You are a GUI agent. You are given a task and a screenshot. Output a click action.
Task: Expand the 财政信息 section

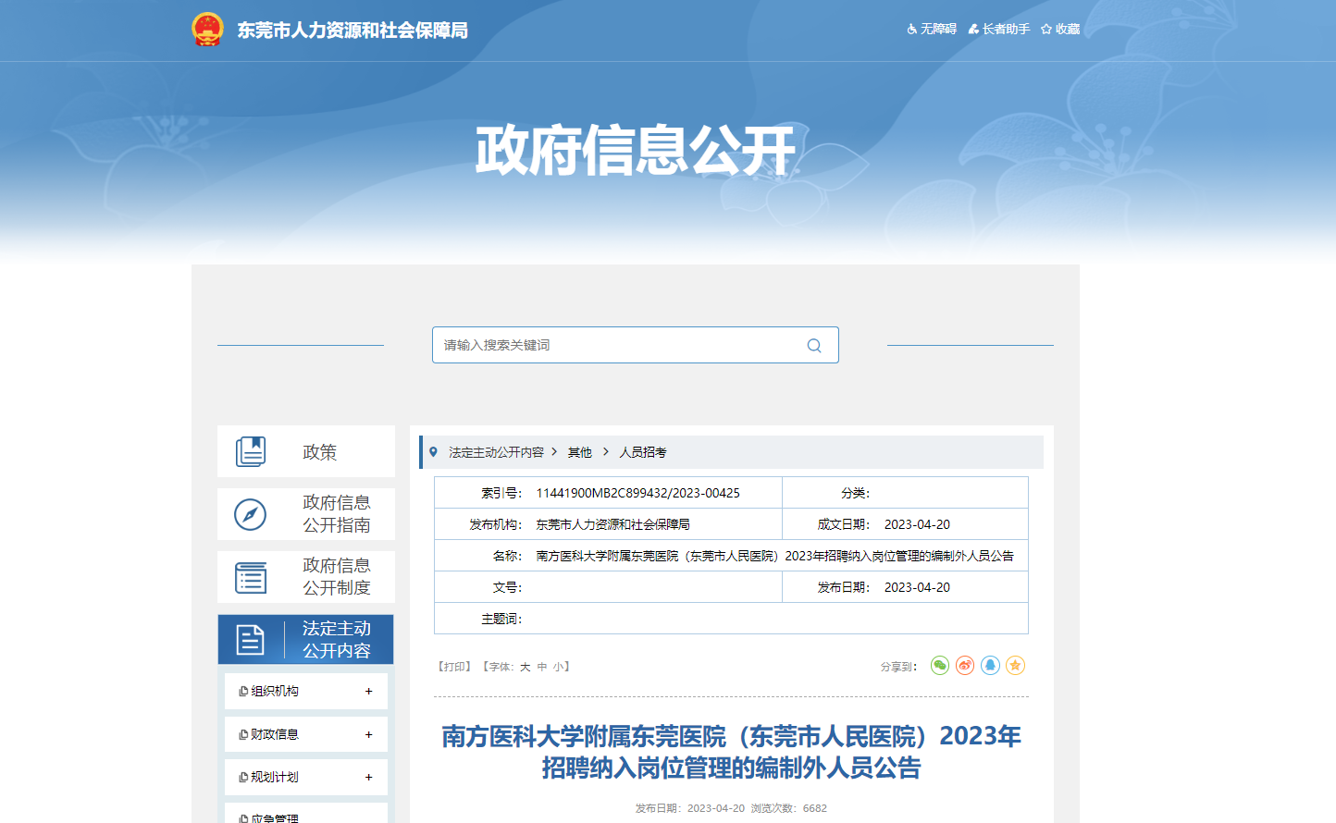tap(368, 734)
